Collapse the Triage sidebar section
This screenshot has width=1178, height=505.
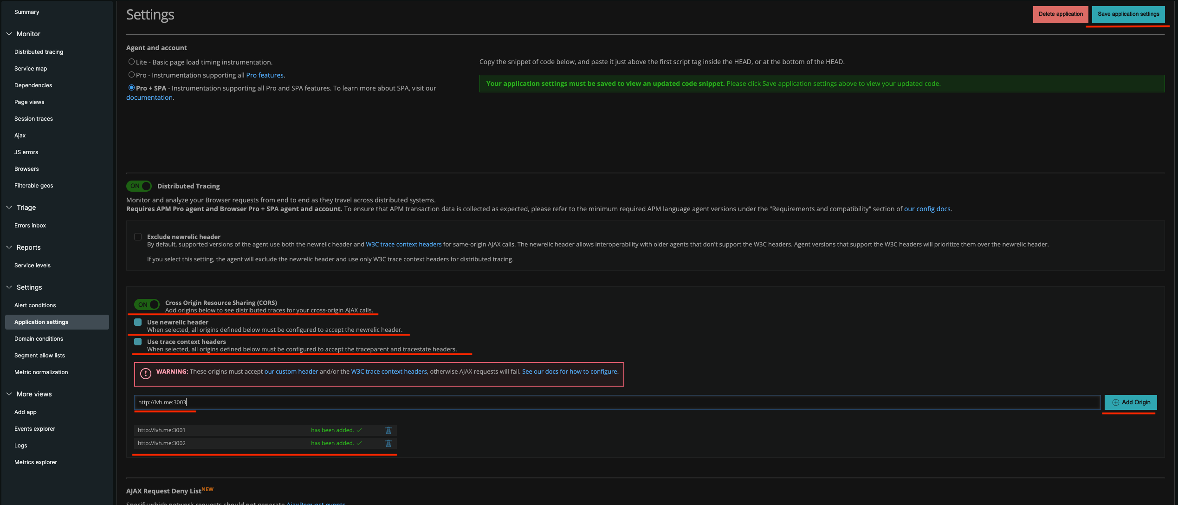click(9, 207)
